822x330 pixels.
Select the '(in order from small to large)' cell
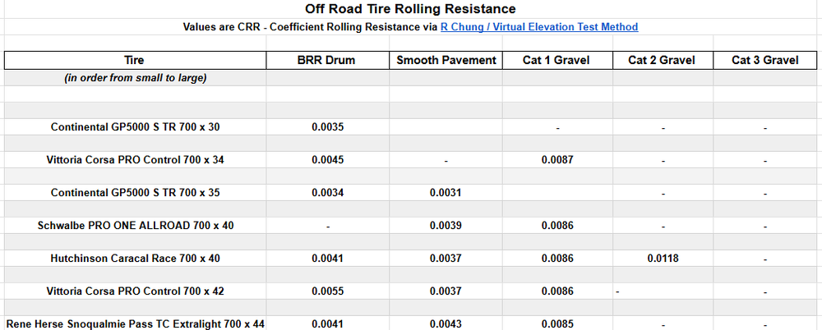[x=136, y=78]
